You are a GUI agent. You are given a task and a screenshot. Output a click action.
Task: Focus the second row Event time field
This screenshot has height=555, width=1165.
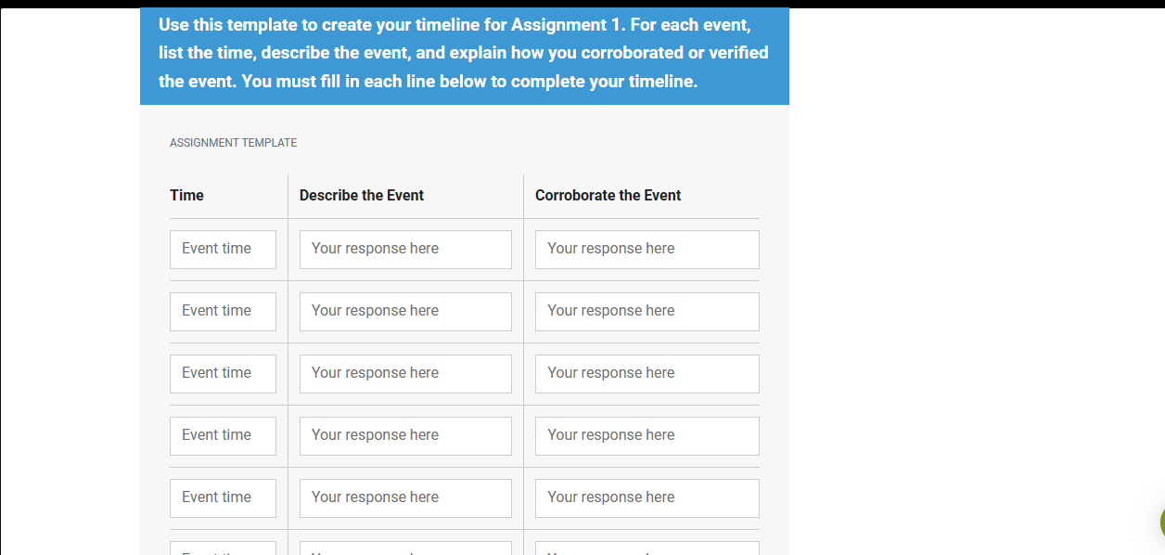223,312
